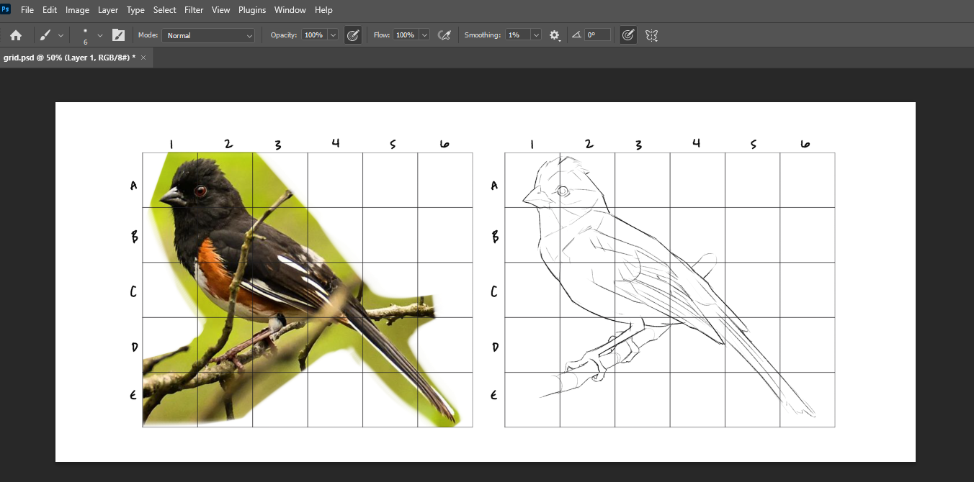
Task: Click the Photoshop Ps application logo
Action: (6, 9)
